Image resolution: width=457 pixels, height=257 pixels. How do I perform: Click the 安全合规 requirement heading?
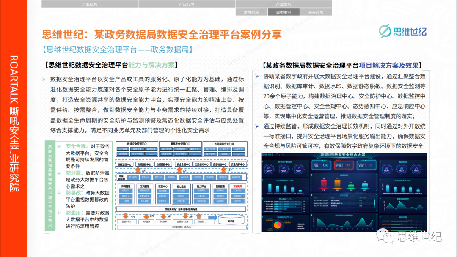point(76,146)
